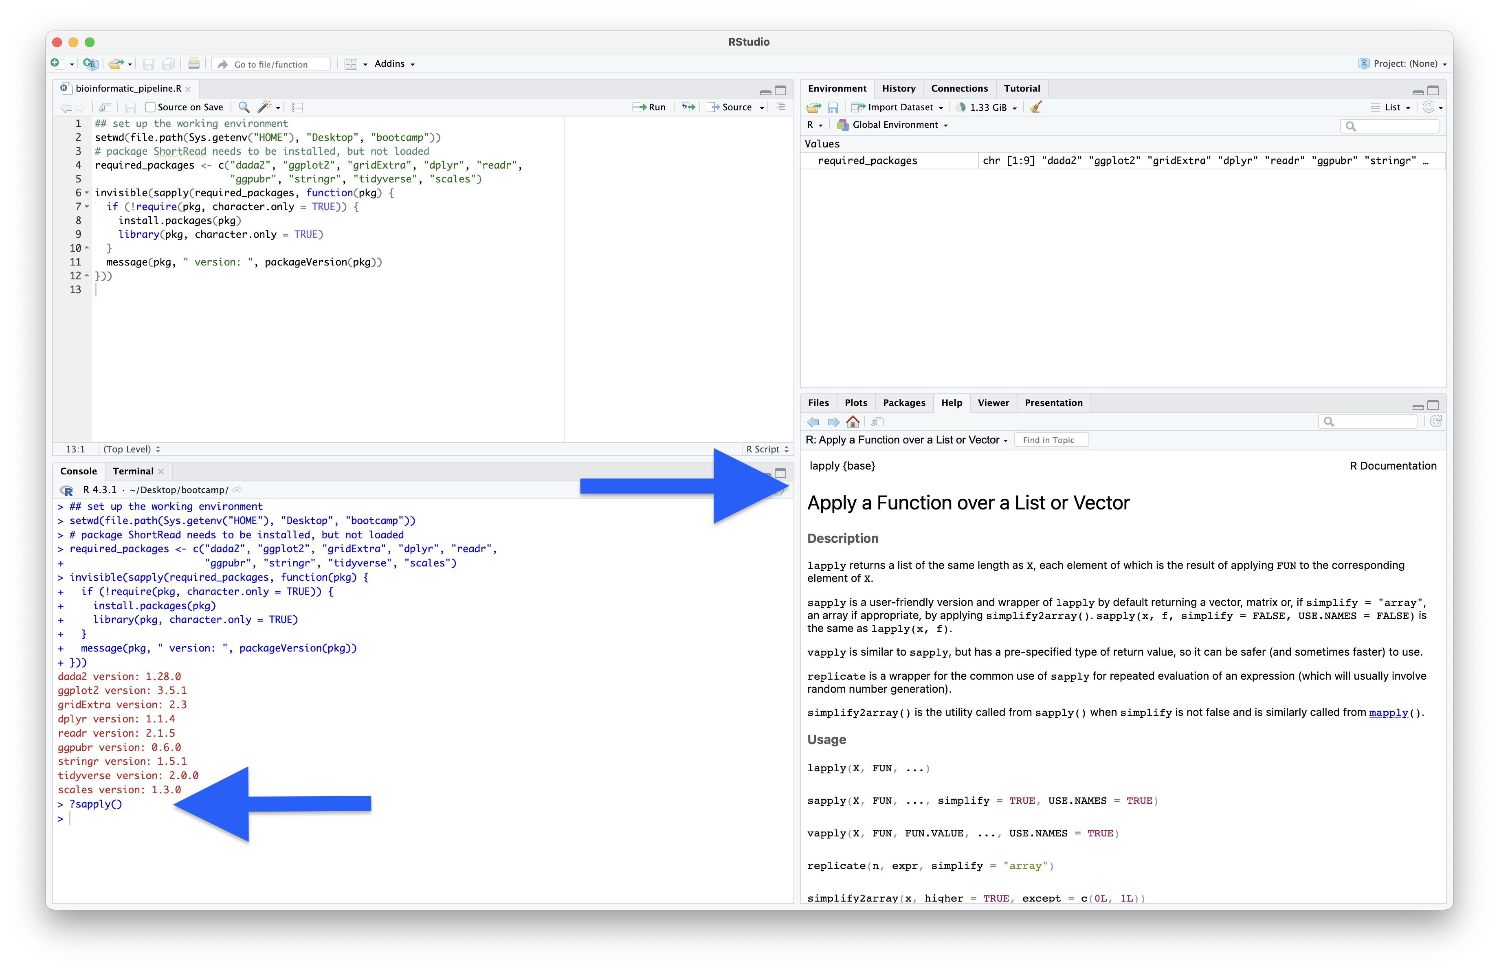Switch to the Tutorial tab
Screen dimensions: 1499x970
pos(1022,88)
